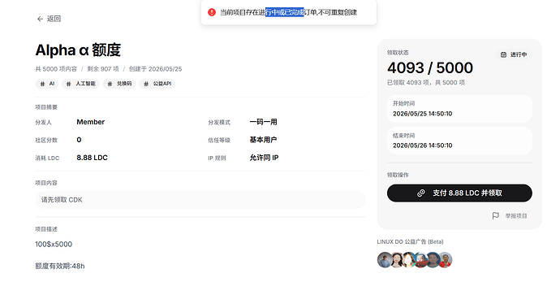Click the 社区分数 value 0

pos(79,140)
